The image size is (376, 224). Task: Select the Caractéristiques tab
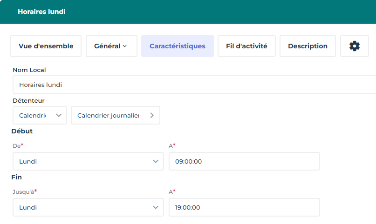(177, 46)
